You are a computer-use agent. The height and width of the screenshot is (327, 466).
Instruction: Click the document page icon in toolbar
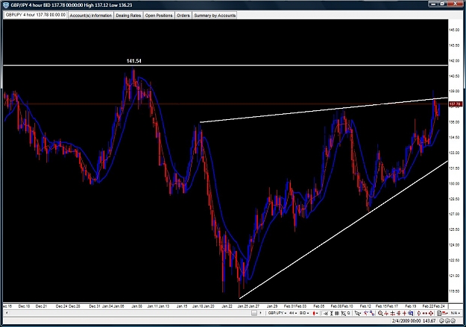(x=439, y=313)
